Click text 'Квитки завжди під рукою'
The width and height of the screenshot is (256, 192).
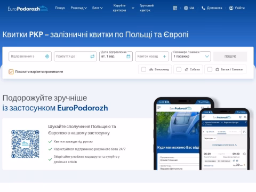(x=73, y=141)
